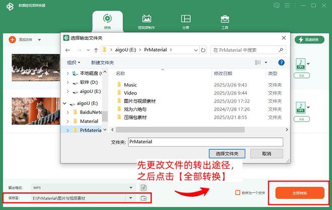The width and height of the screenshot is (332, 210).
Task: Click the 新建文件夹 button
Action: coord(102,62)
